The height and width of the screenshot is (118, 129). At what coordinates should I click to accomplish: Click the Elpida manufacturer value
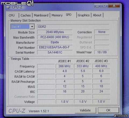(x=55, y=42)
